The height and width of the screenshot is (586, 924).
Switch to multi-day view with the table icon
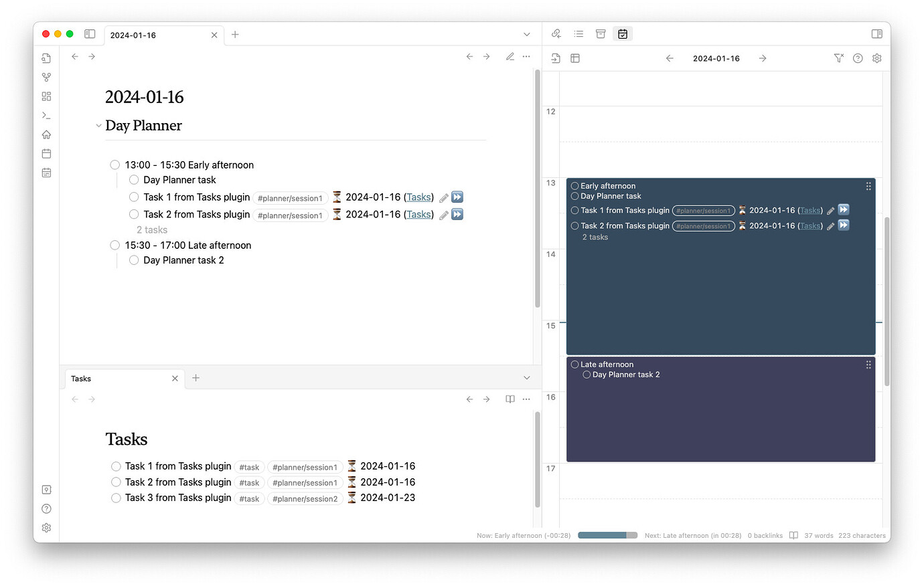[x=575, y=58]
